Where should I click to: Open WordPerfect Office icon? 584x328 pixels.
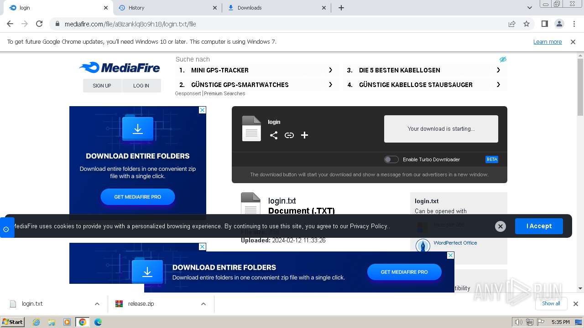tap(423, 246)
